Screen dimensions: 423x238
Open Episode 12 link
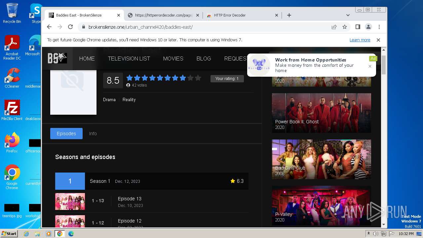(130, 221)
